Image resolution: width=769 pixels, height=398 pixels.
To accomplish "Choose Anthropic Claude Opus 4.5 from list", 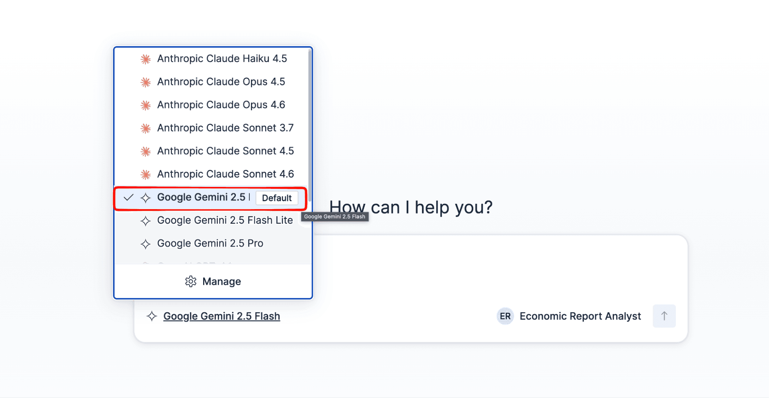I will pos(212,82).
